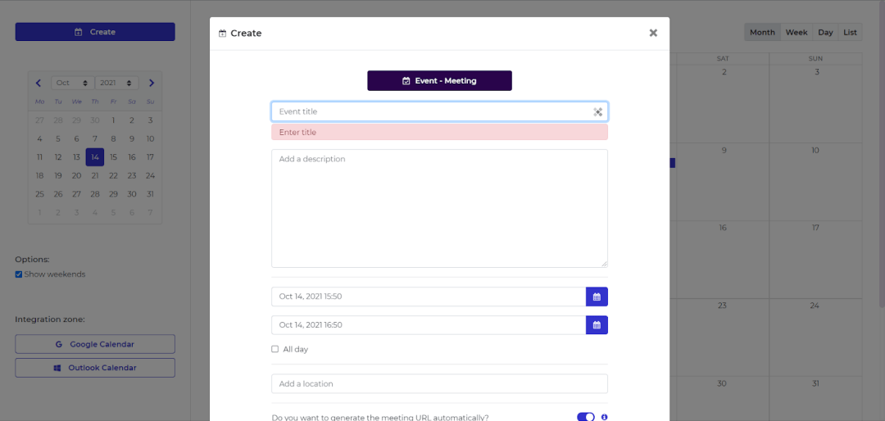The width and height of the screenshot is (885, 421).
Task: Click the end date field Oct 14, 2021 16:50
Action: [429, 325]
